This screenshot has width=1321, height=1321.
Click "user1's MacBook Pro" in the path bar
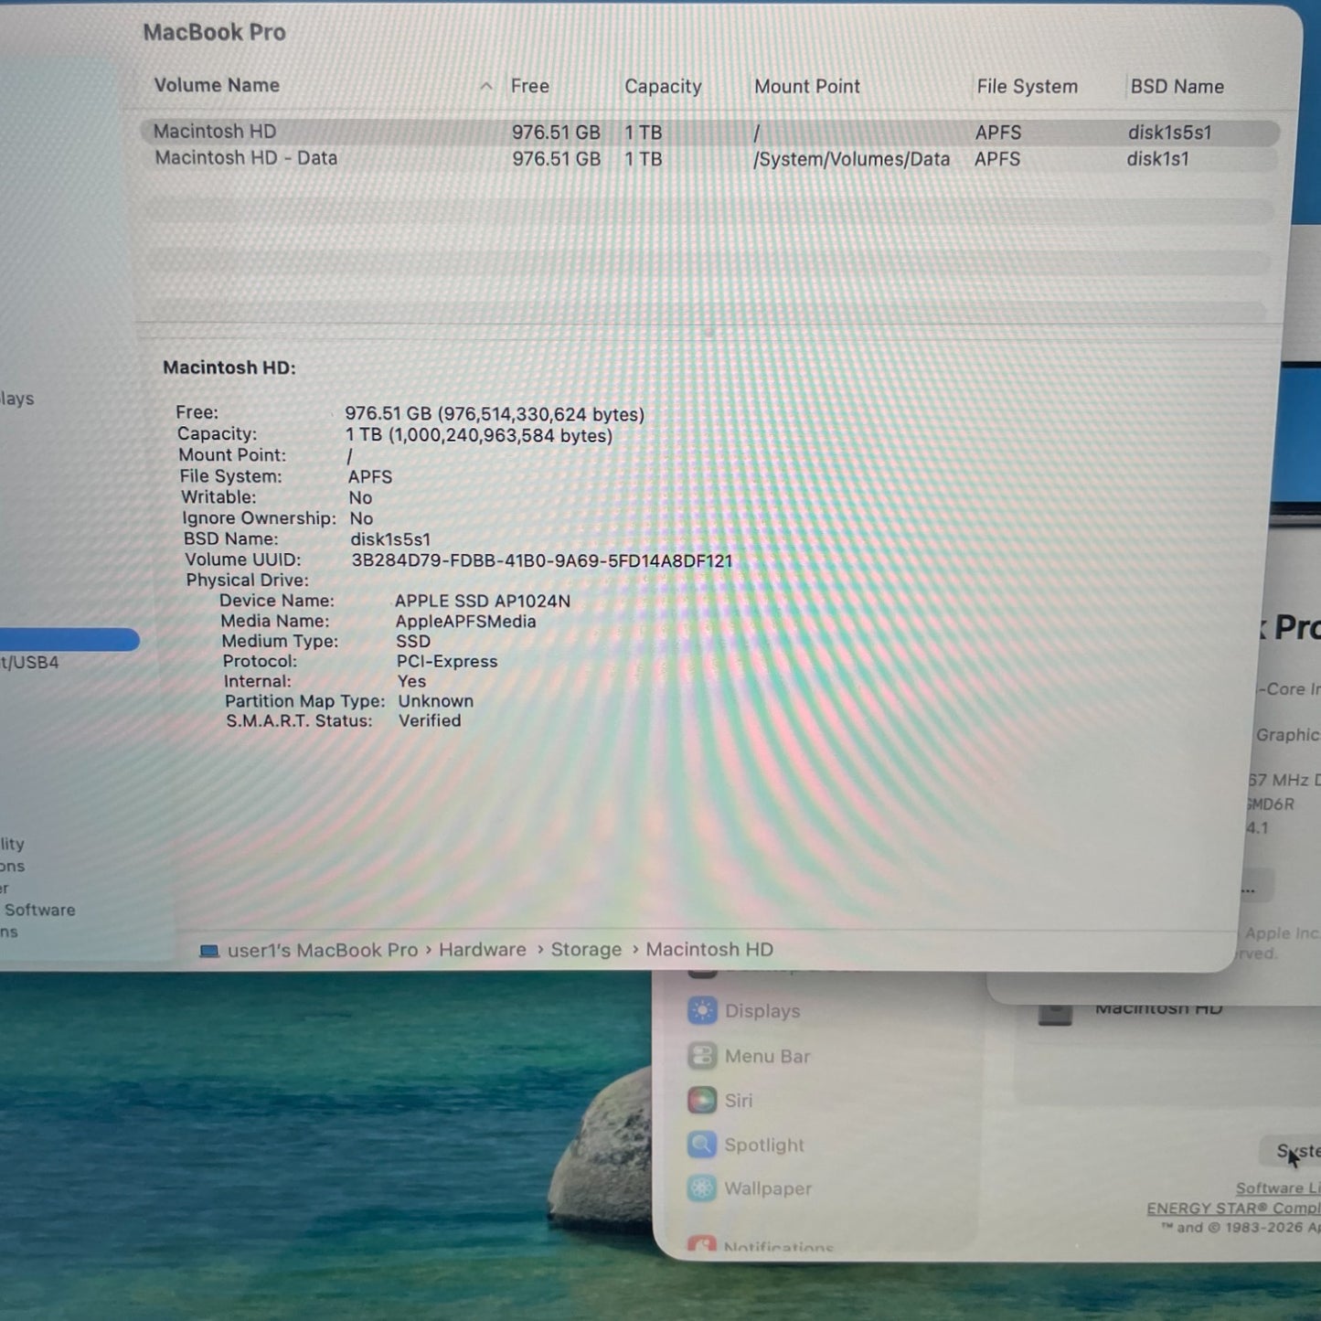pyautogui.click(x=323, y=951)
